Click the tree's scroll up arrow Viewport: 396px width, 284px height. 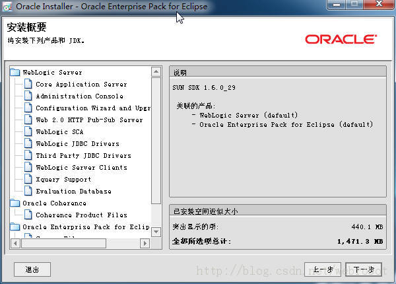(156, 72)
